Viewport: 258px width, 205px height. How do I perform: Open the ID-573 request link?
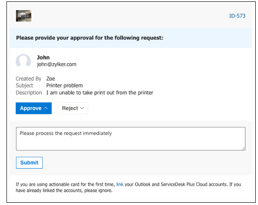pyautogui.click(x=237, y=16)
